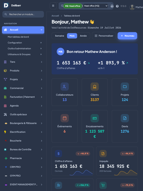
Task: Click the HQ Head office green badge
Action: pos(73,6)
